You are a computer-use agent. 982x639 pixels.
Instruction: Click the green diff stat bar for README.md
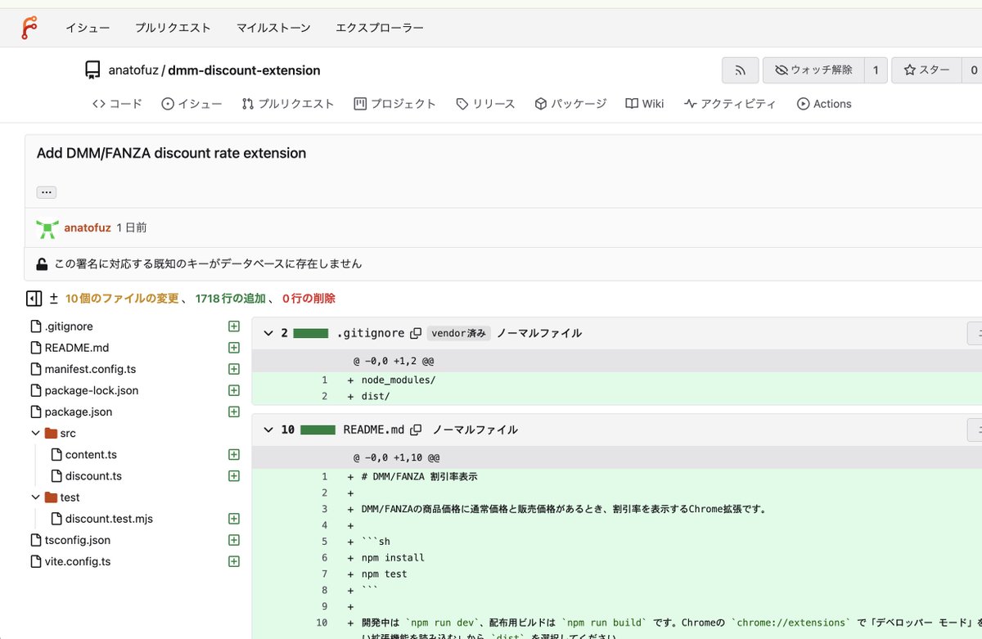pos(318,430)
